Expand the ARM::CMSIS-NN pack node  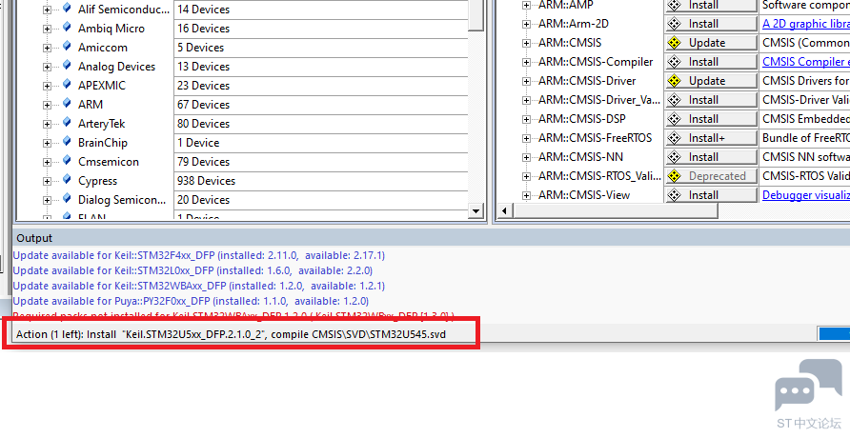(526, 157)
